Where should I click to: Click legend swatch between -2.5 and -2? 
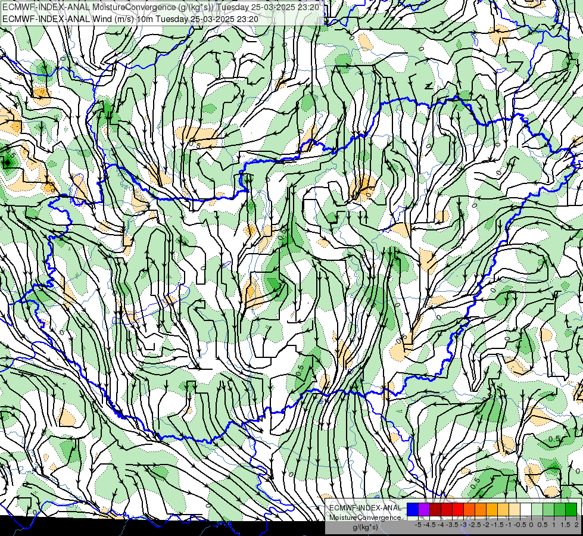[x=481, y=509]
